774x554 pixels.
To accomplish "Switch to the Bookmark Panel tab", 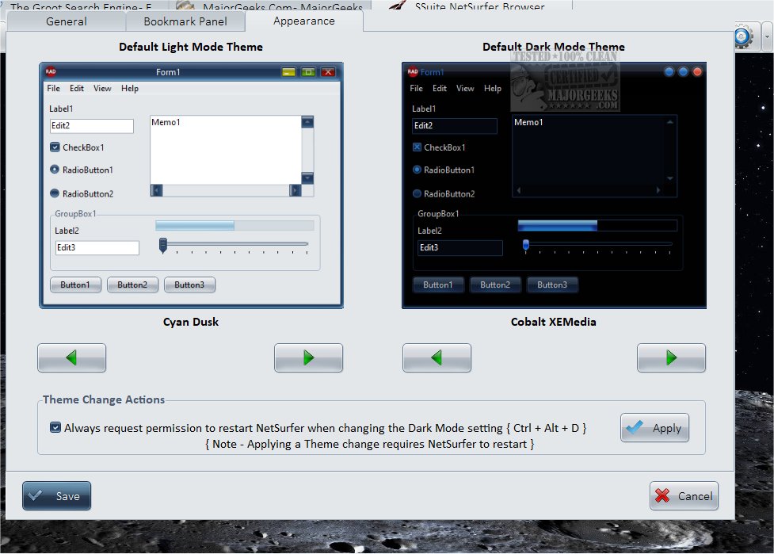I will pos(185,21).
